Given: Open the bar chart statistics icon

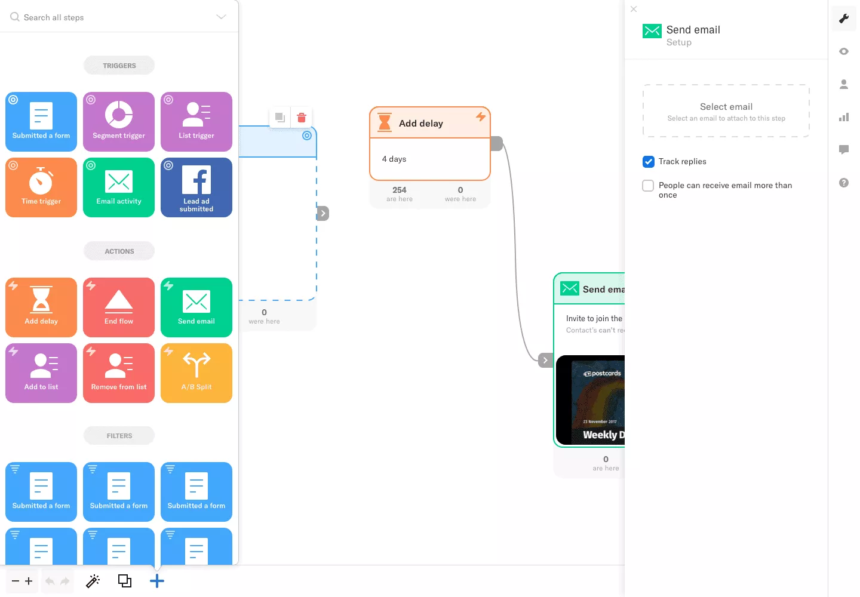Looking at the screenshot, I should click(844, 117).
